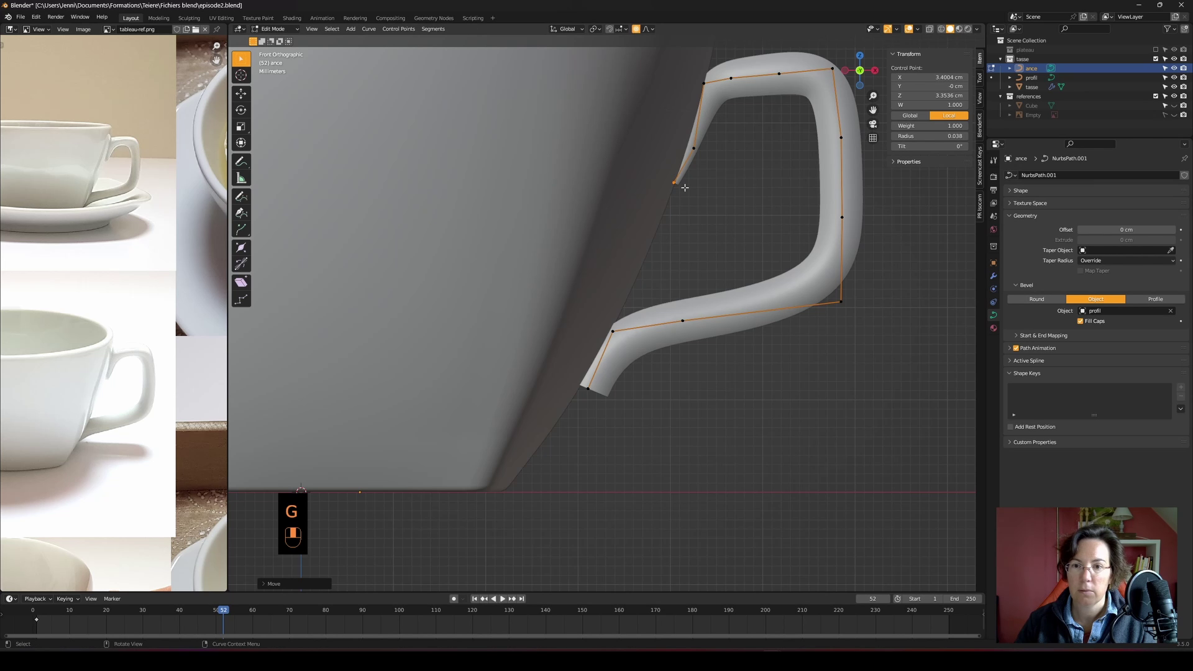Select the Rotate tool in the toolbar
This screenshot has width=1193, height=671.
click(x=241, y=110)
